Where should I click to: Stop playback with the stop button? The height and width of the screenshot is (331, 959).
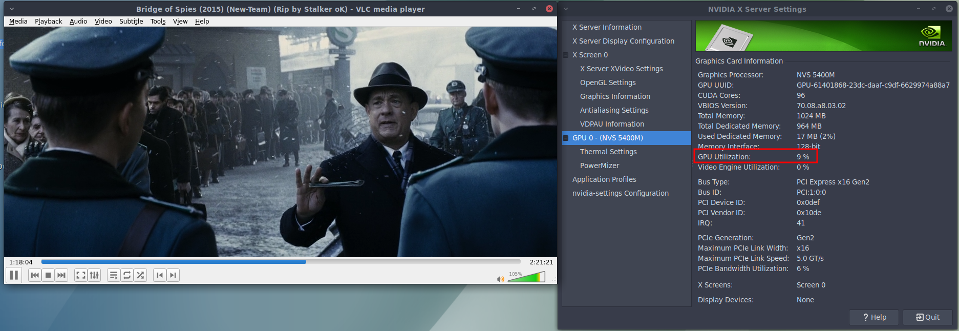click(x=48, y=275)
